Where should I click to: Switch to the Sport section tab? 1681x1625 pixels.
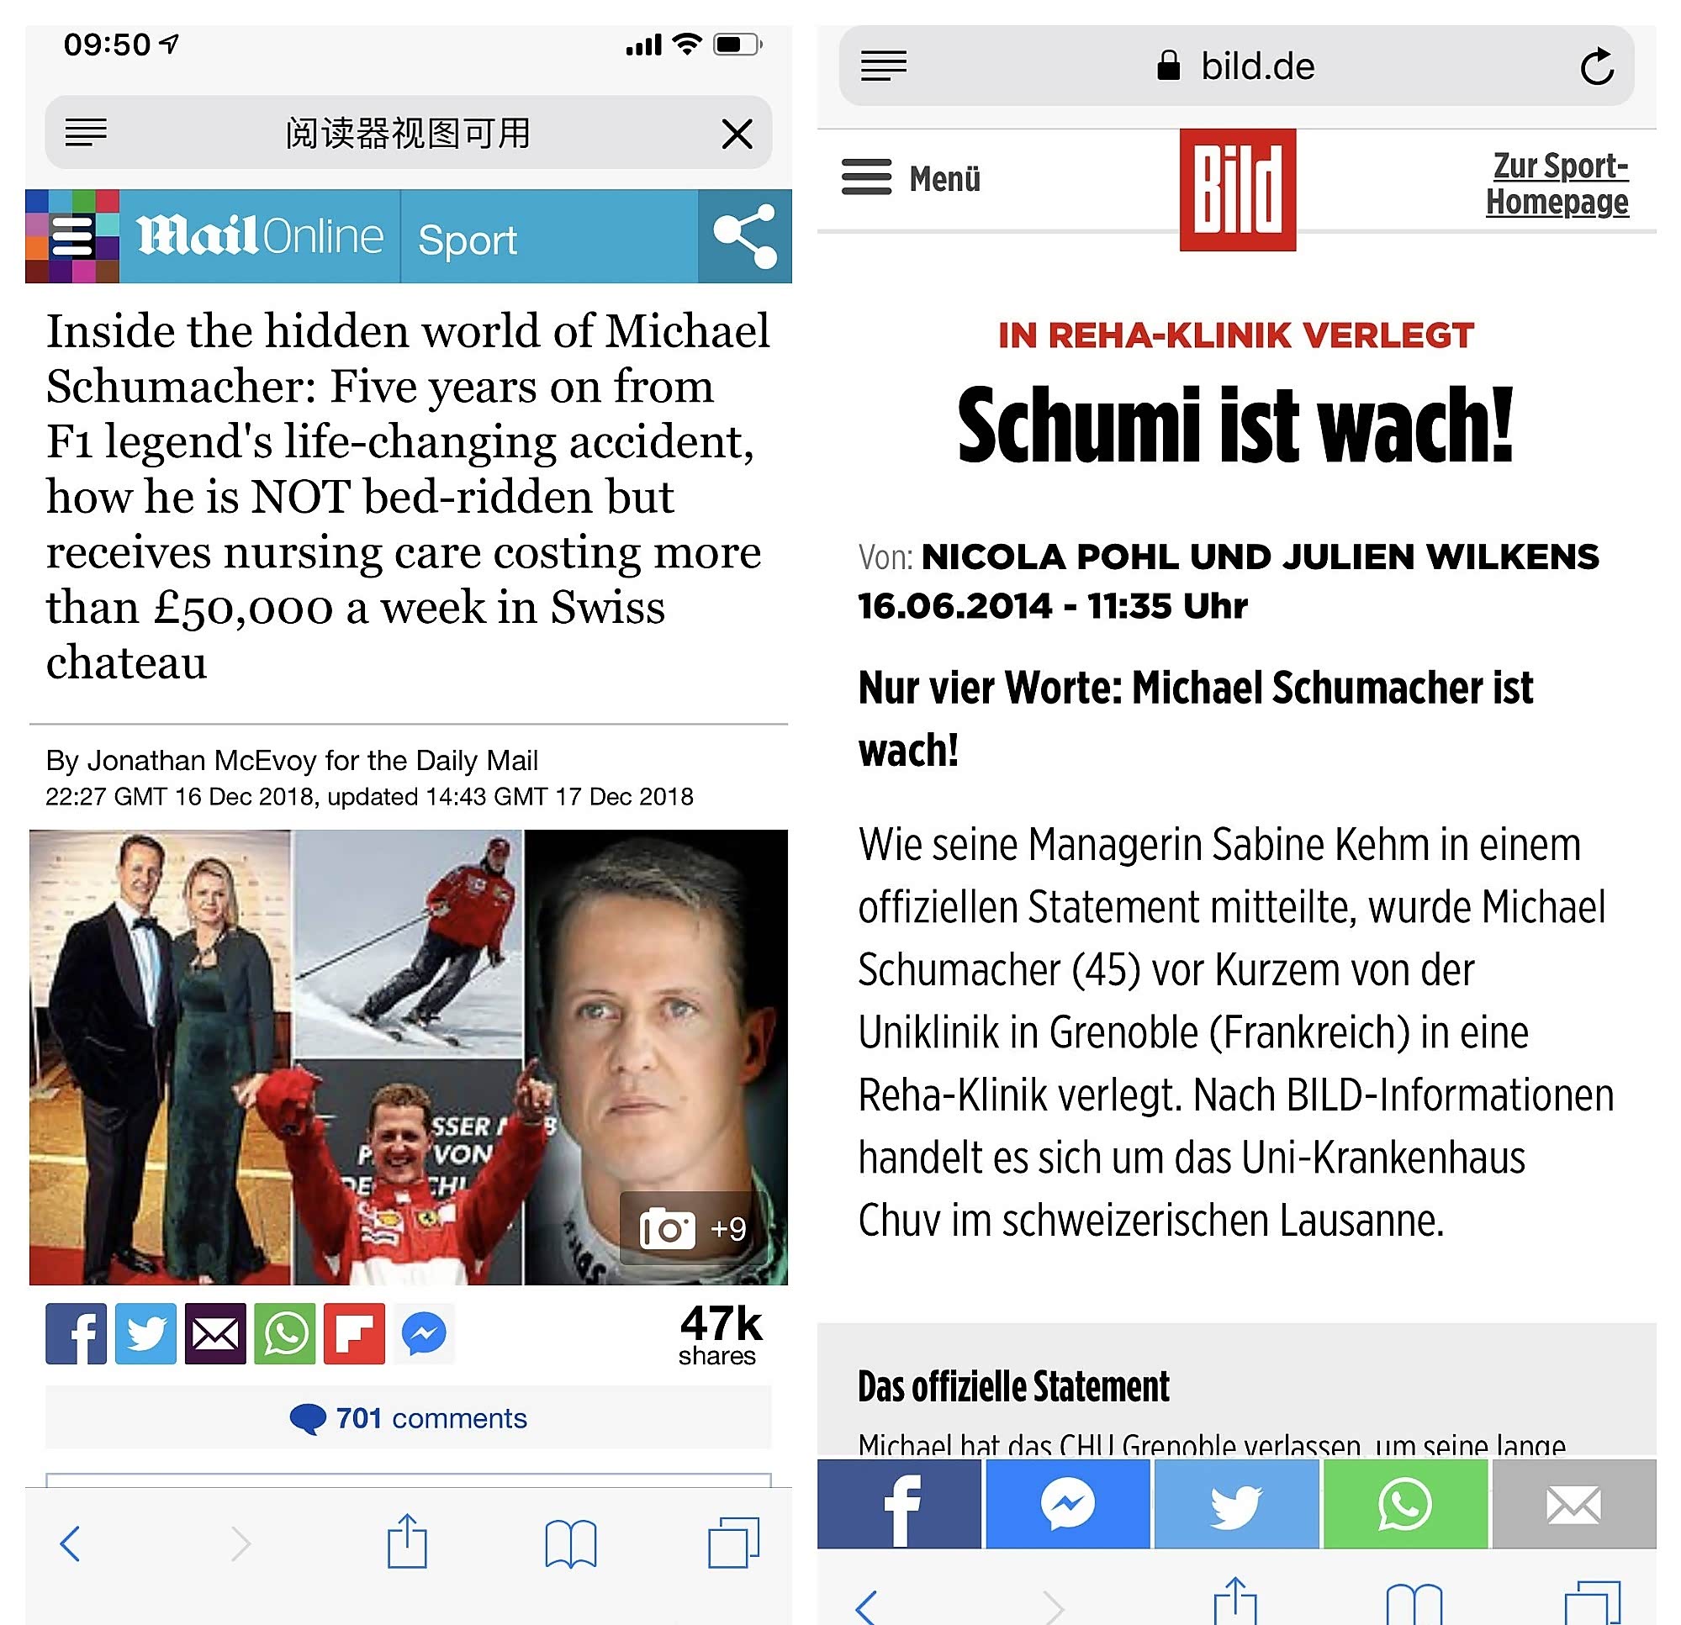coord(468,240)
